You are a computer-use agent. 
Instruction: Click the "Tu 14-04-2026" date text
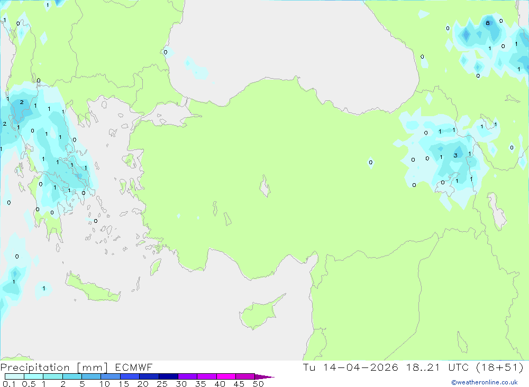[351, 367]
